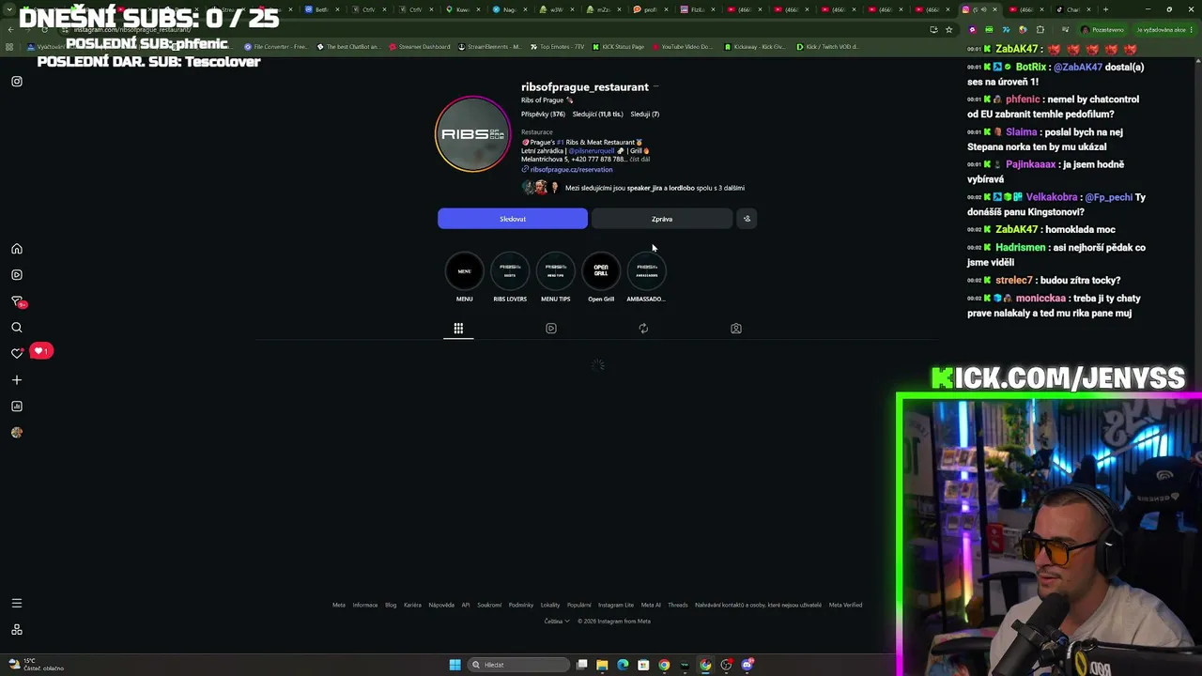Image resolution: width=1202 pixels, height=676 pixels.
Task: Open Direct messages in the sidebar
Action: click(17, 301)
